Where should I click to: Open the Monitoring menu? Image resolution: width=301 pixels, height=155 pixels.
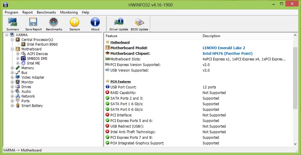click(69, 12)
